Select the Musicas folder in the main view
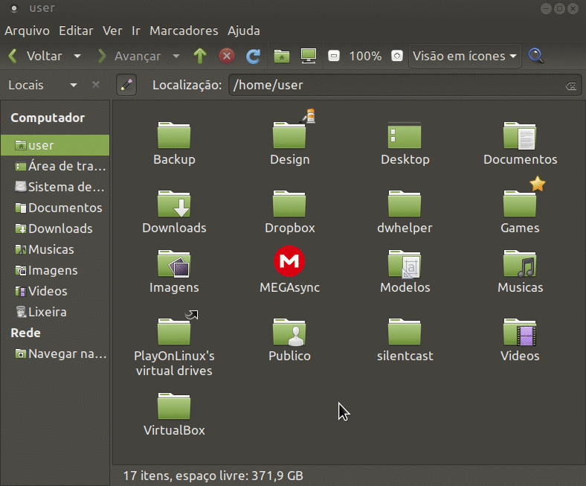Viewport: 586px width, 486px height. click(x=520, y=272)
